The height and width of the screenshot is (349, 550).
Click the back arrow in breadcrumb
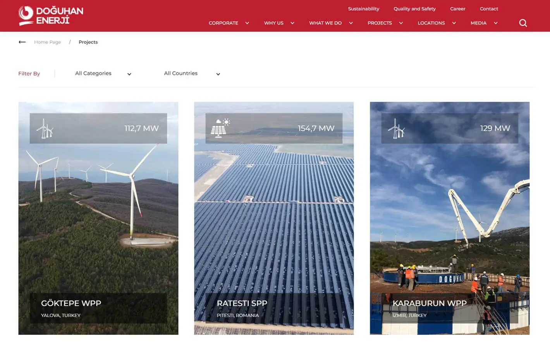pos(22,42)
